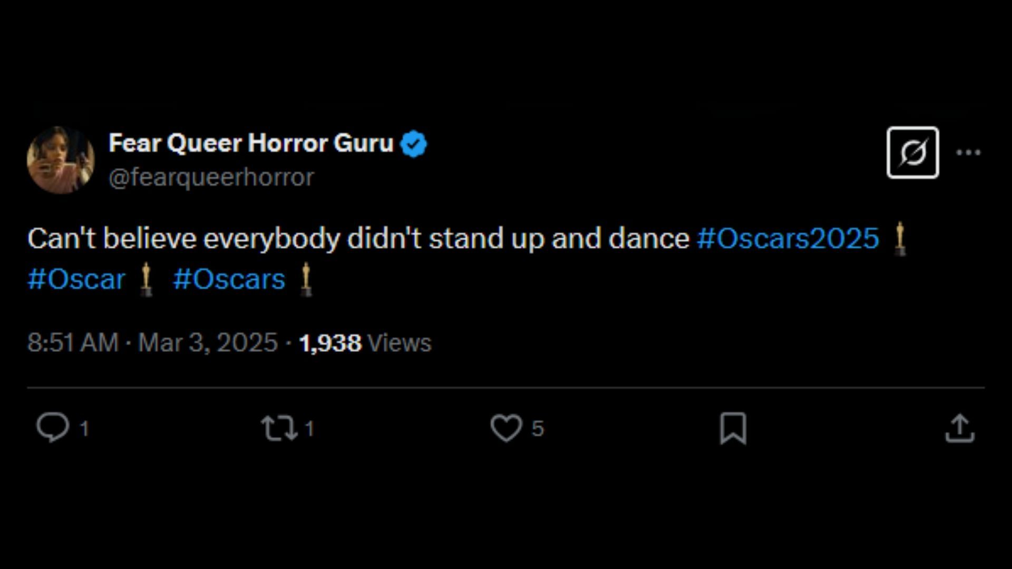Image resolution: width=1012 pixels, height=569 pixels.
Task: Open the three-dot more options menu
Action: [x=968, y=153]
